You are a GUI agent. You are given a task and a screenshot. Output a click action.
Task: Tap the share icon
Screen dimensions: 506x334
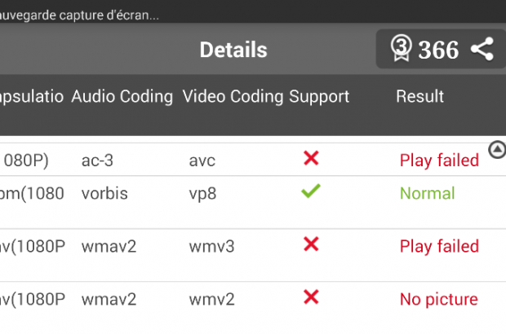(x=483, y=50)
